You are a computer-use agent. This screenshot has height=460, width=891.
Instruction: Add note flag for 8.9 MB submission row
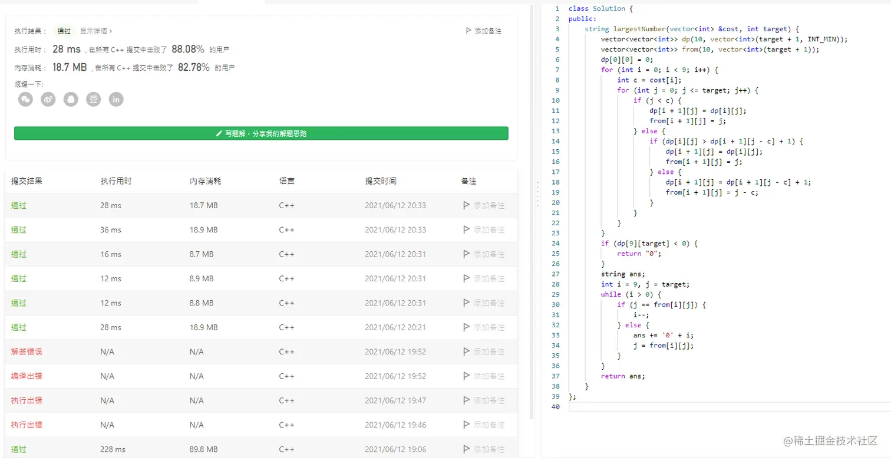pyautogui.click(x=484, y=278)
